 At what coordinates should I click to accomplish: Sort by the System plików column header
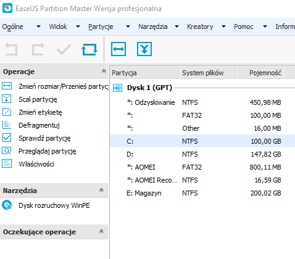pyautogui.click(x=208, y=73)
